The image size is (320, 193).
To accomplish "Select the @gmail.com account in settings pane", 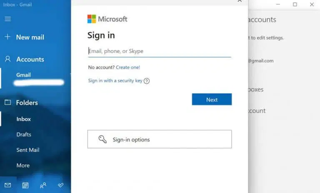I will click(261, 61).
